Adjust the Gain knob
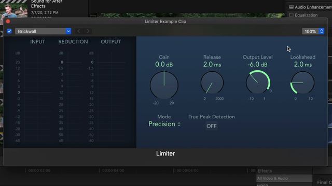Image resolution: width=332 pixels, height=186 pixels. (x=164, y=85)
